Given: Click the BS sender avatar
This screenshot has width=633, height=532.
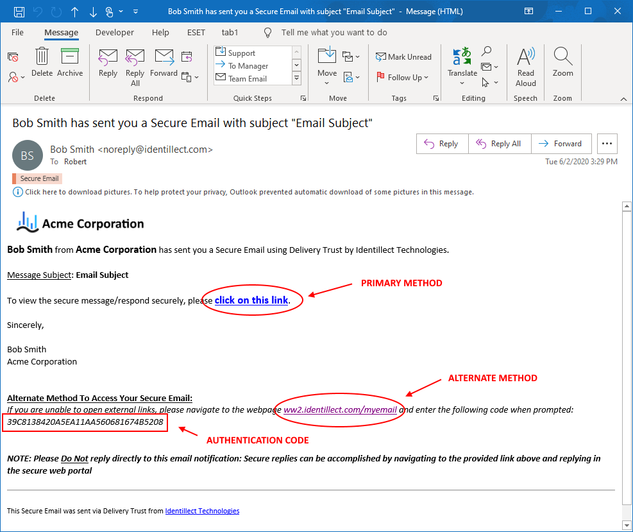Looking at the screenshot, I should click(x=28, y=155).
